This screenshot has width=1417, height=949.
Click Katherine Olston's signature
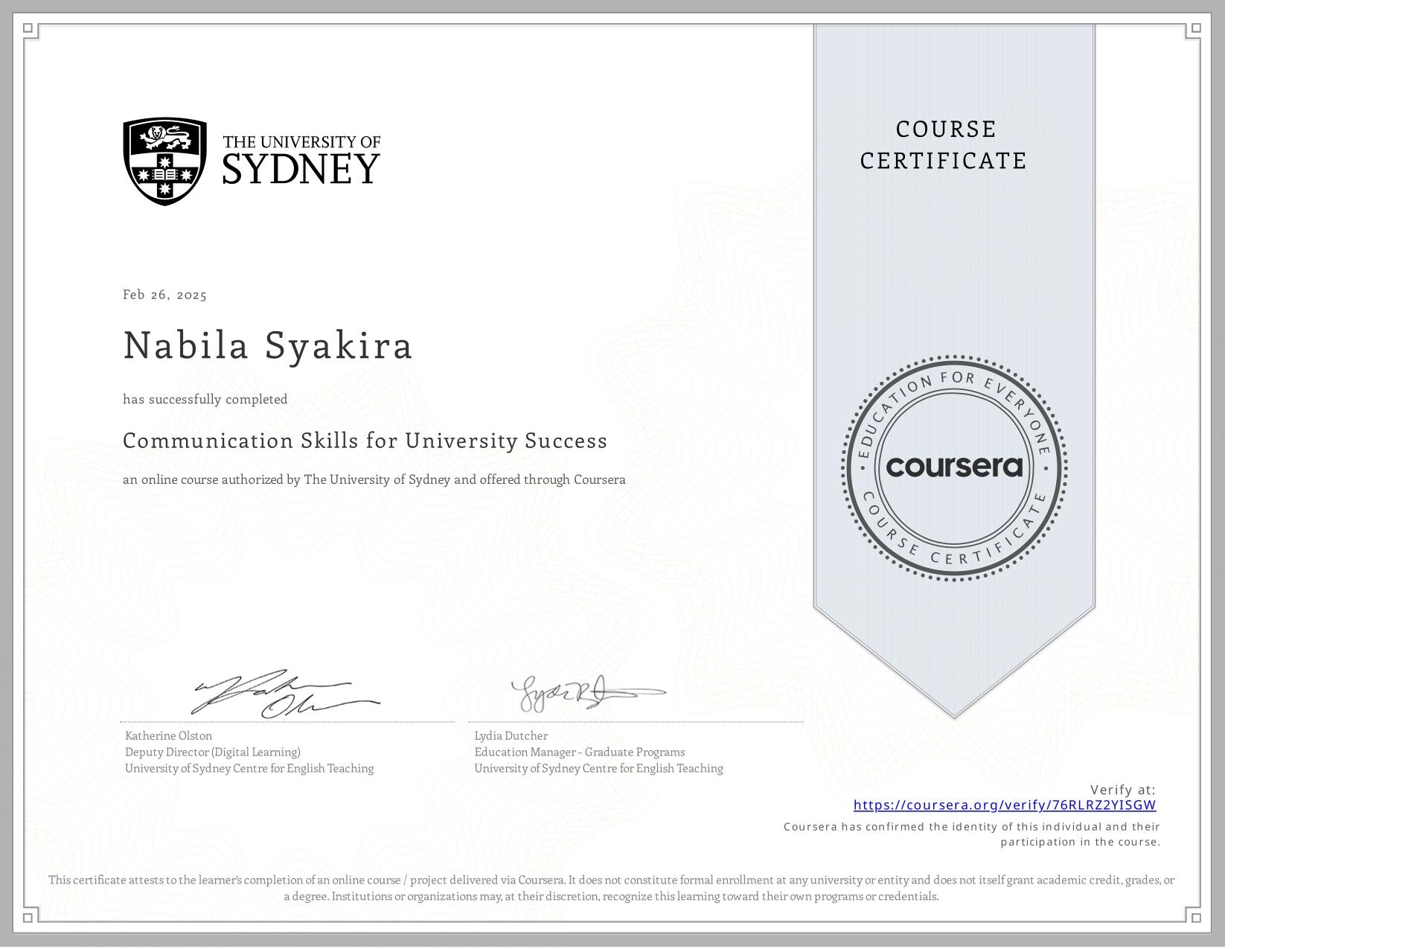point(287,694)
